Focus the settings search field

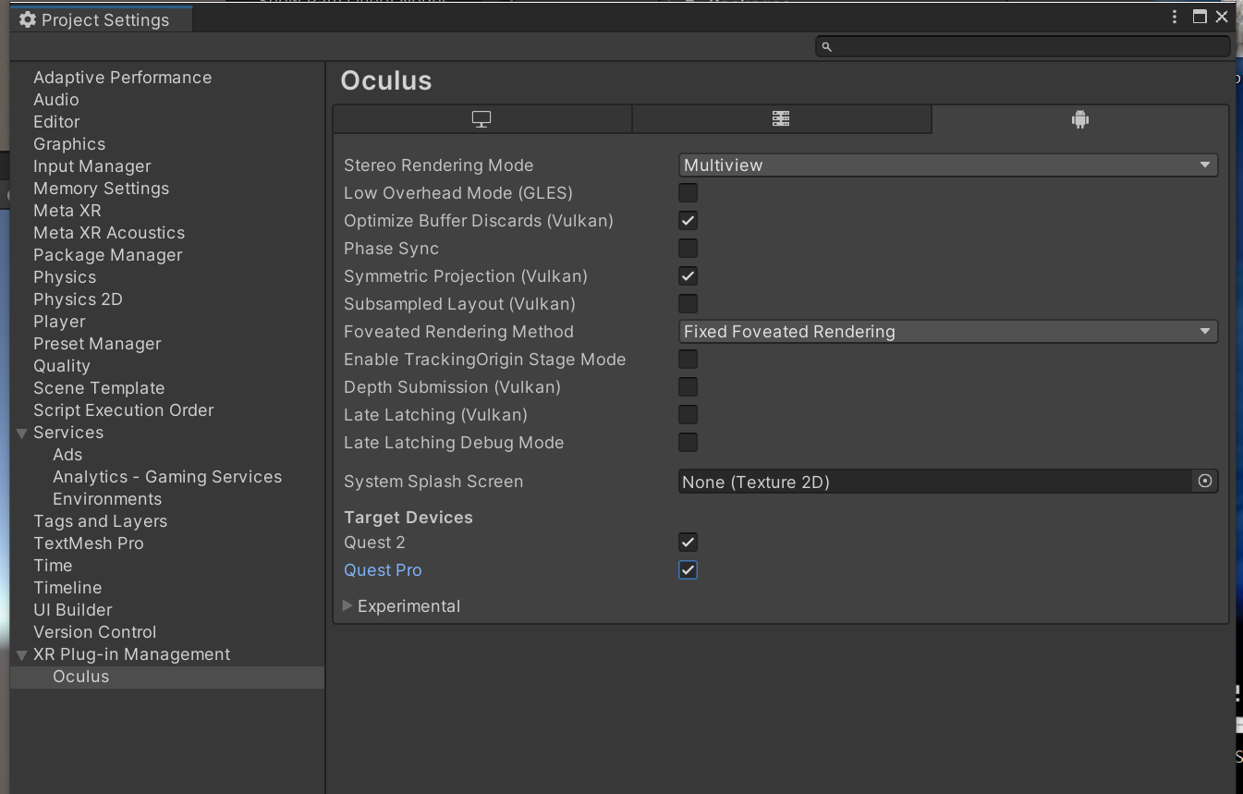1023,46
